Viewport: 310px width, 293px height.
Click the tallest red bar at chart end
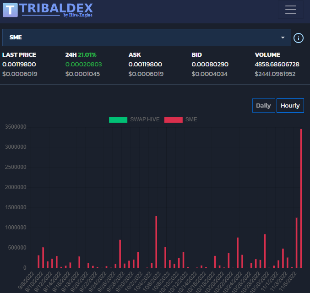(x=301, y=198)
